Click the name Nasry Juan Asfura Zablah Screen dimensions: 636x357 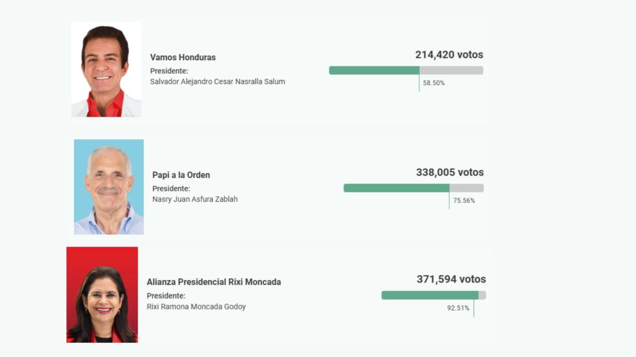[x=194, y=199]
